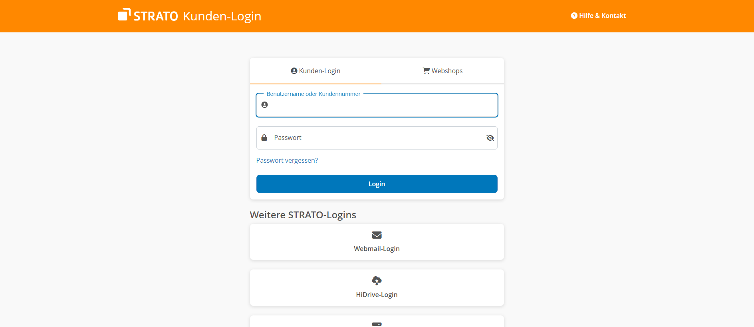Click the user icon in Kunden-Login tab
Viewport: 754px width, 327px height.
coord(294,71)
